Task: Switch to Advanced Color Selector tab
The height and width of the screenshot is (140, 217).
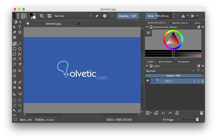Action: point(157,23)
